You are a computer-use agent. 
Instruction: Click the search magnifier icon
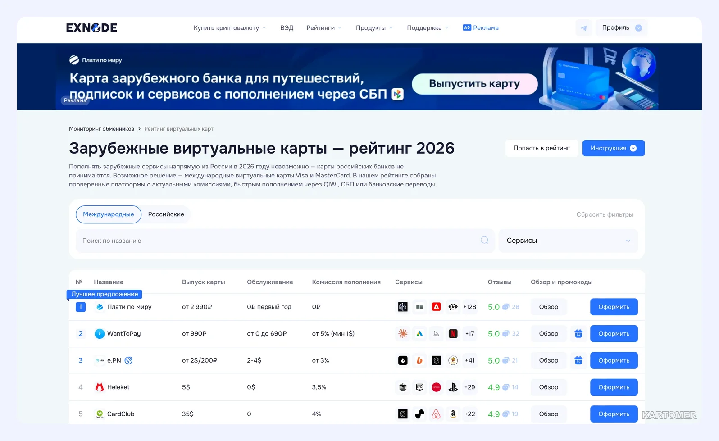484,241
